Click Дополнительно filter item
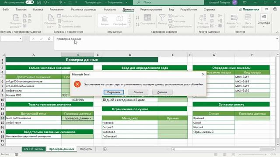Viewport: 280px width, 157px height. point(180,27)
